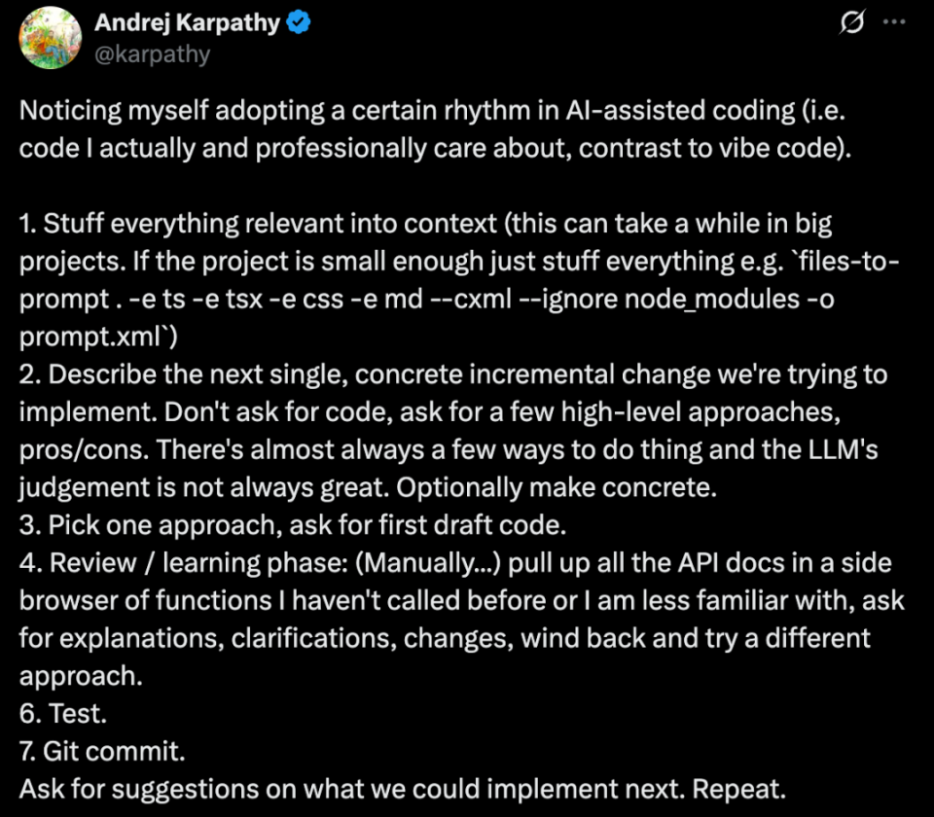Open Andrej Karpathy's profile avatar
Image resolution: width=934 pixels, height=817 pixels.
coord(50,38)
